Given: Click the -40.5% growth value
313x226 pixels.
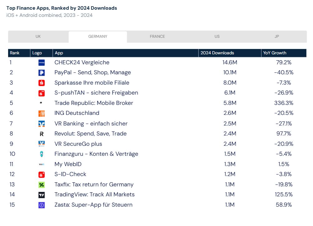Looking at the screenshot, I should pos(284,72).
